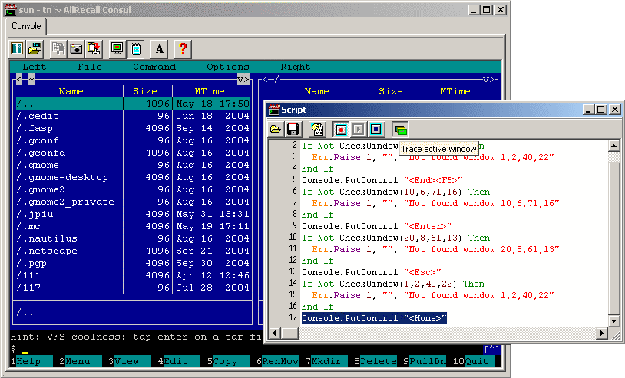Click the 3View function key
This screenshot has width=625, height=378.
pos(130,361)
